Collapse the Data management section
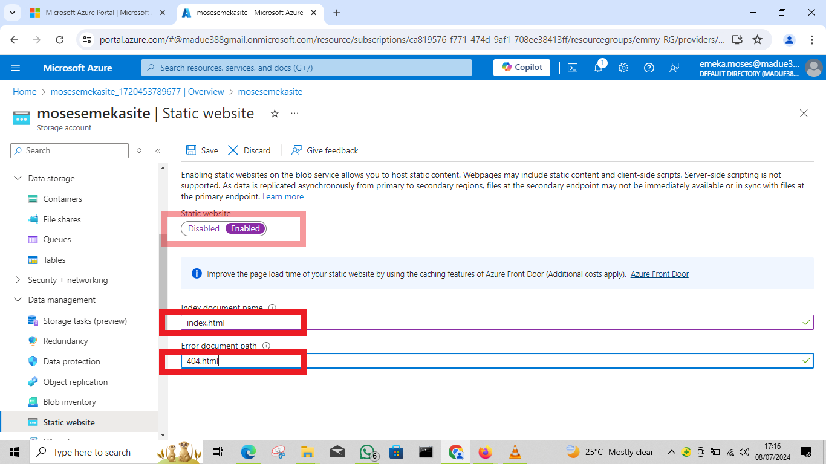826x464 pixels. click(x=17, y=300)
